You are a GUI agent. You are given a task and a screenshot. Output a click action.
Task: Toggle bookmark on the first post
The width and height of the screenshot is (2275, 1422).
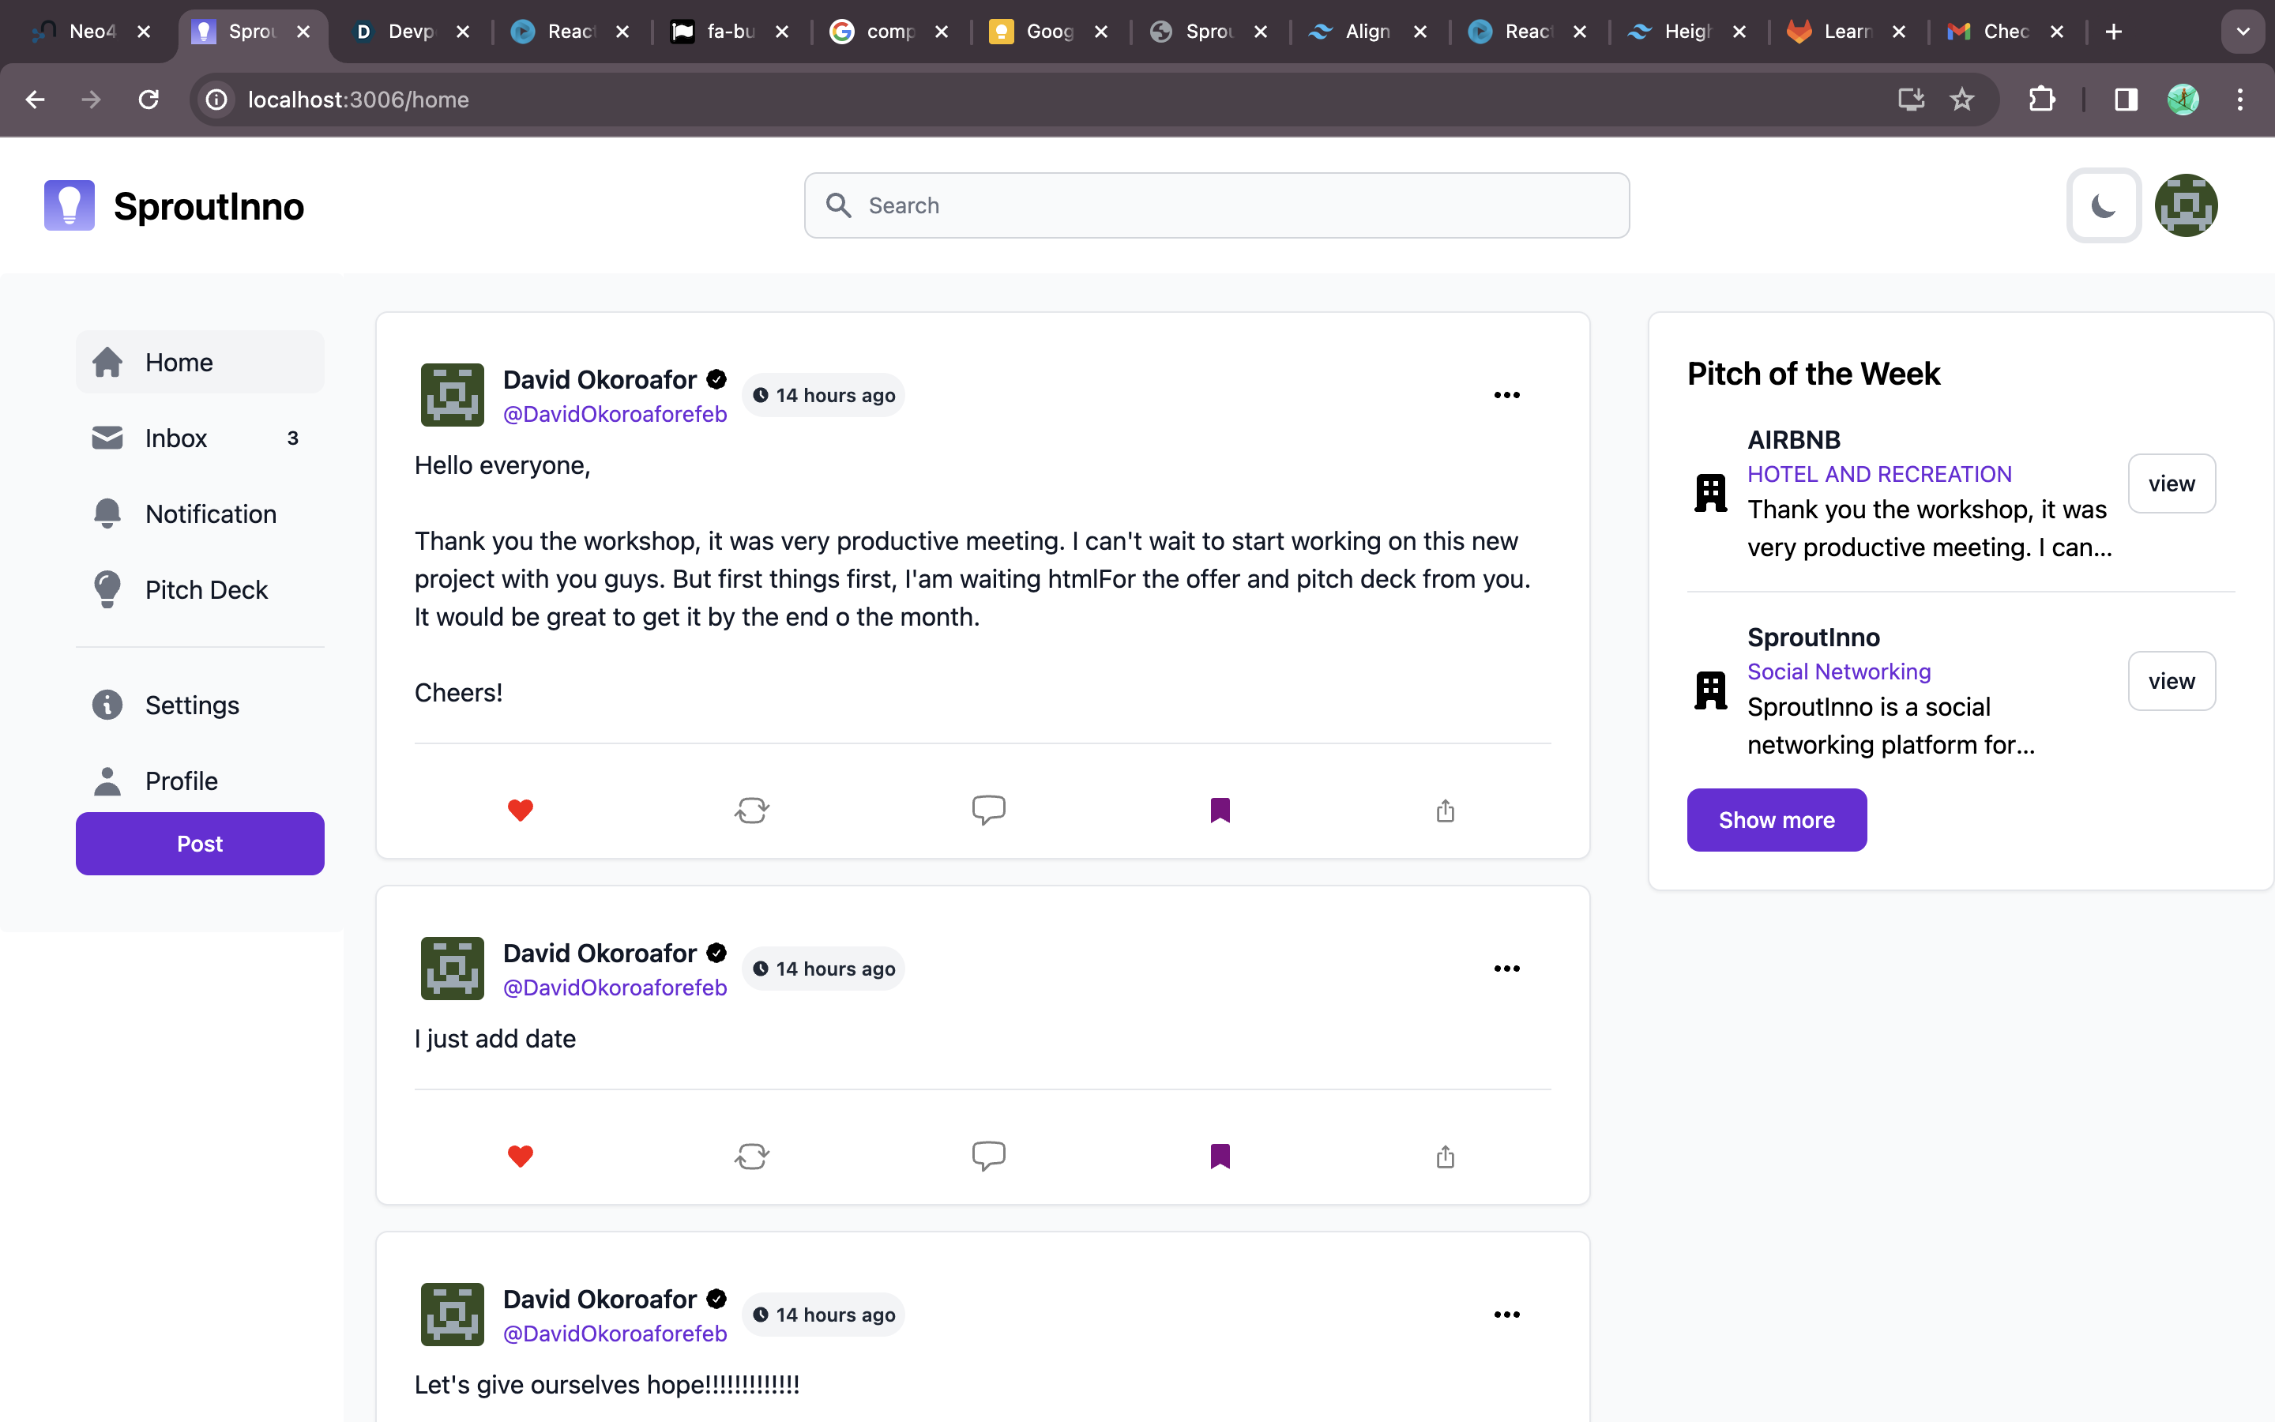[x=1220, y=810]
